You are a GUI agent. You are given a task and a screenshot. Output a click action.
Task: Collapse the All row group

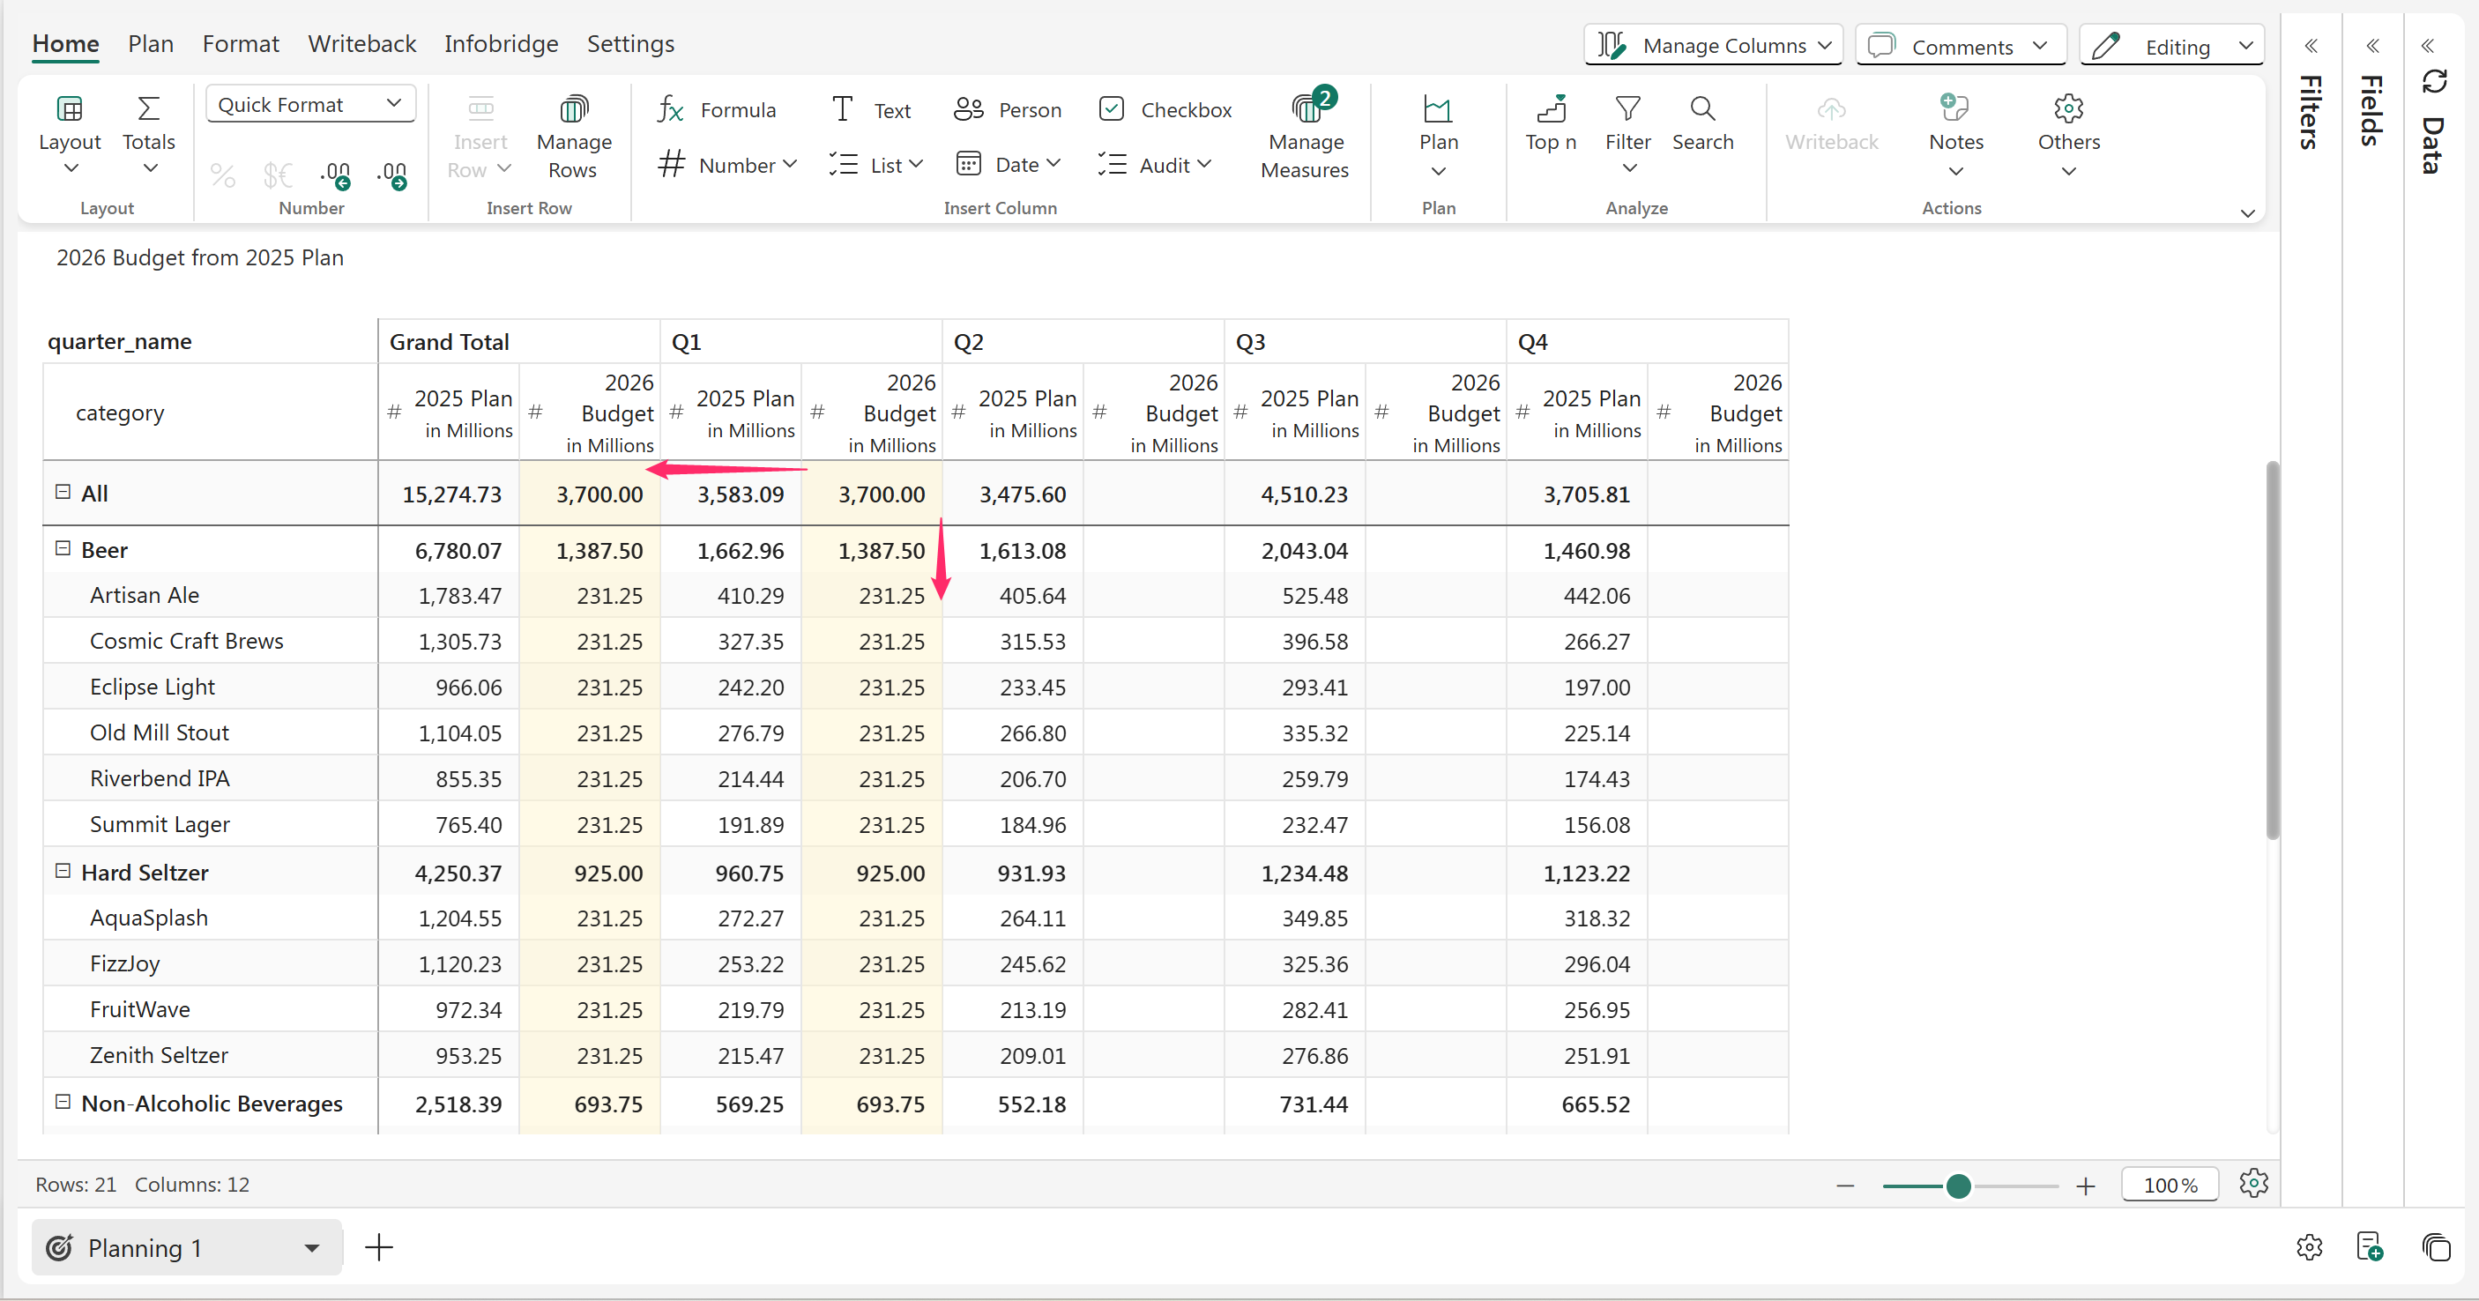pyautogui.click(x=63, y=492)
